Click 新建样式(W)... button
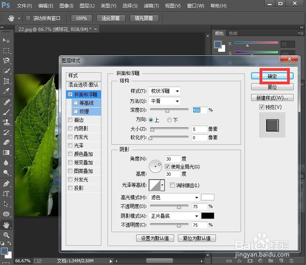Viewport: 306px width, 265px height. point(272,97)
